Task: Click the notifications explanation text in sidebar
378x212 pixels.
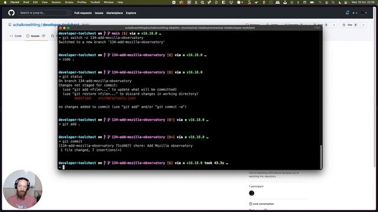Action: click(274, 175)
